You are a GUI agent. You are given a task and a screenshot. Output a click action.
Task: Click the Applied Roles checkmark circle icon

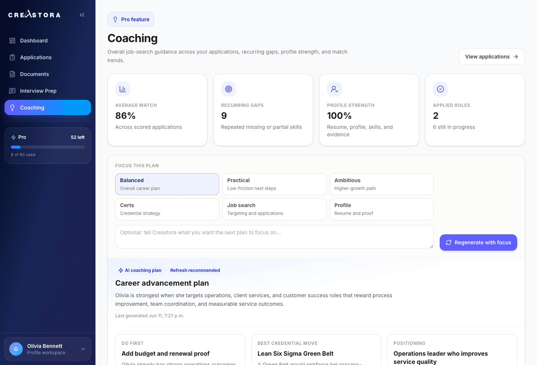pyautogui.click(x=440, y=89)
